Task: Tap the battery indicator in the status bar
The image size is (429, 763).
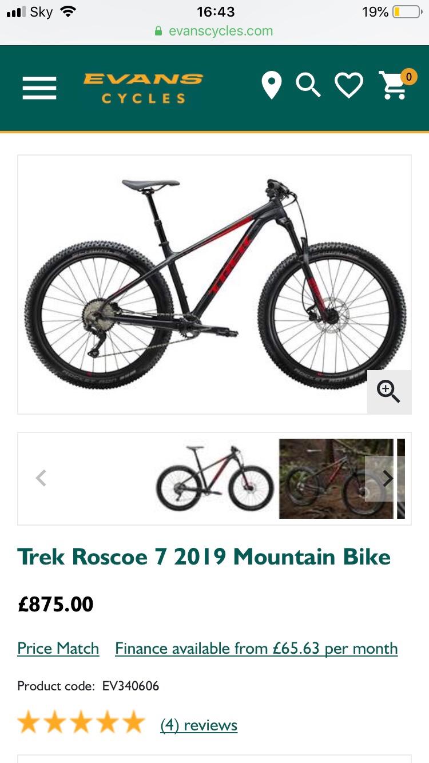Action: [407, 12]
